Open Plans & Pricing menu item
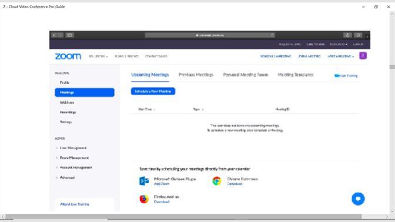The height and width of the screenshot is (222, 395). pos(126,56)
